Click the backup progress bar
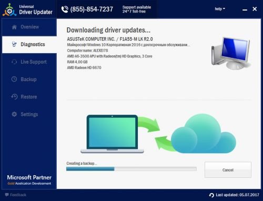Screen dimensions: 263x201 coord(131,169)
